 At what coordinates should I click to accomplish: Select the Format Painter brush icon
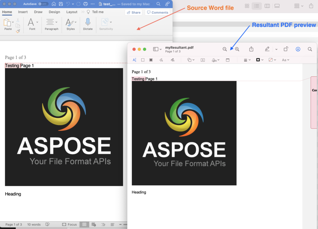point(18,31)
